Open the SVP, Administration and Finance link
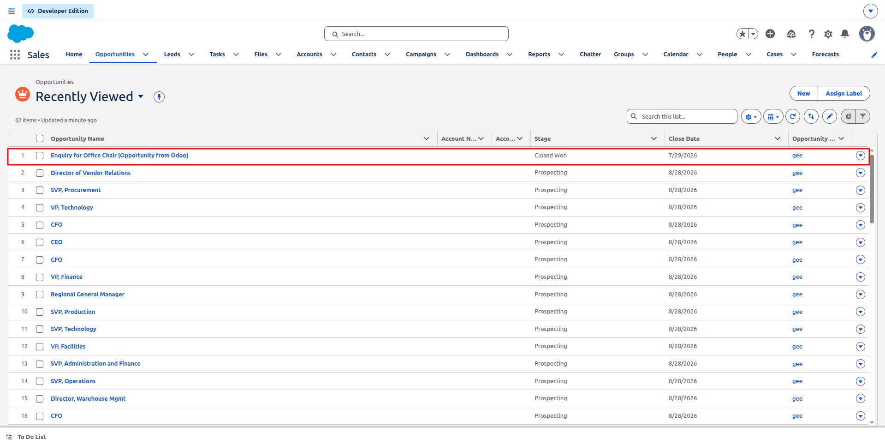 pyautogui.click(x=95, y=364)
